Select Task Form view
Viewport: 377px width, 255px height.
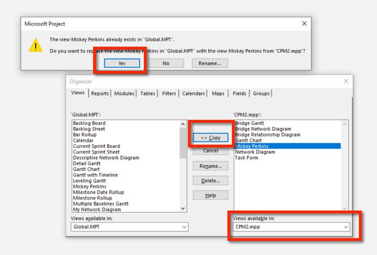[x=247, y=158]
